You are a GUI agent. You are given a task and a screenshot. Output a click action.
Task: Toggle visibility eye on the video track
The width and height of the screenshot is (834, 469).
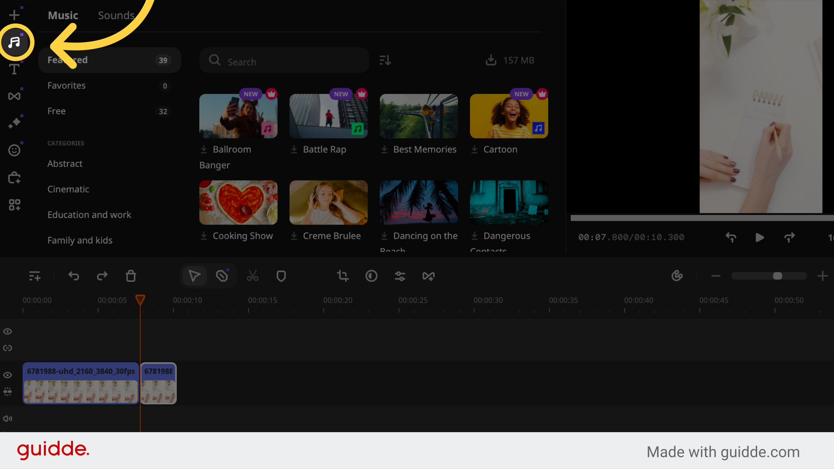[7, 375]
